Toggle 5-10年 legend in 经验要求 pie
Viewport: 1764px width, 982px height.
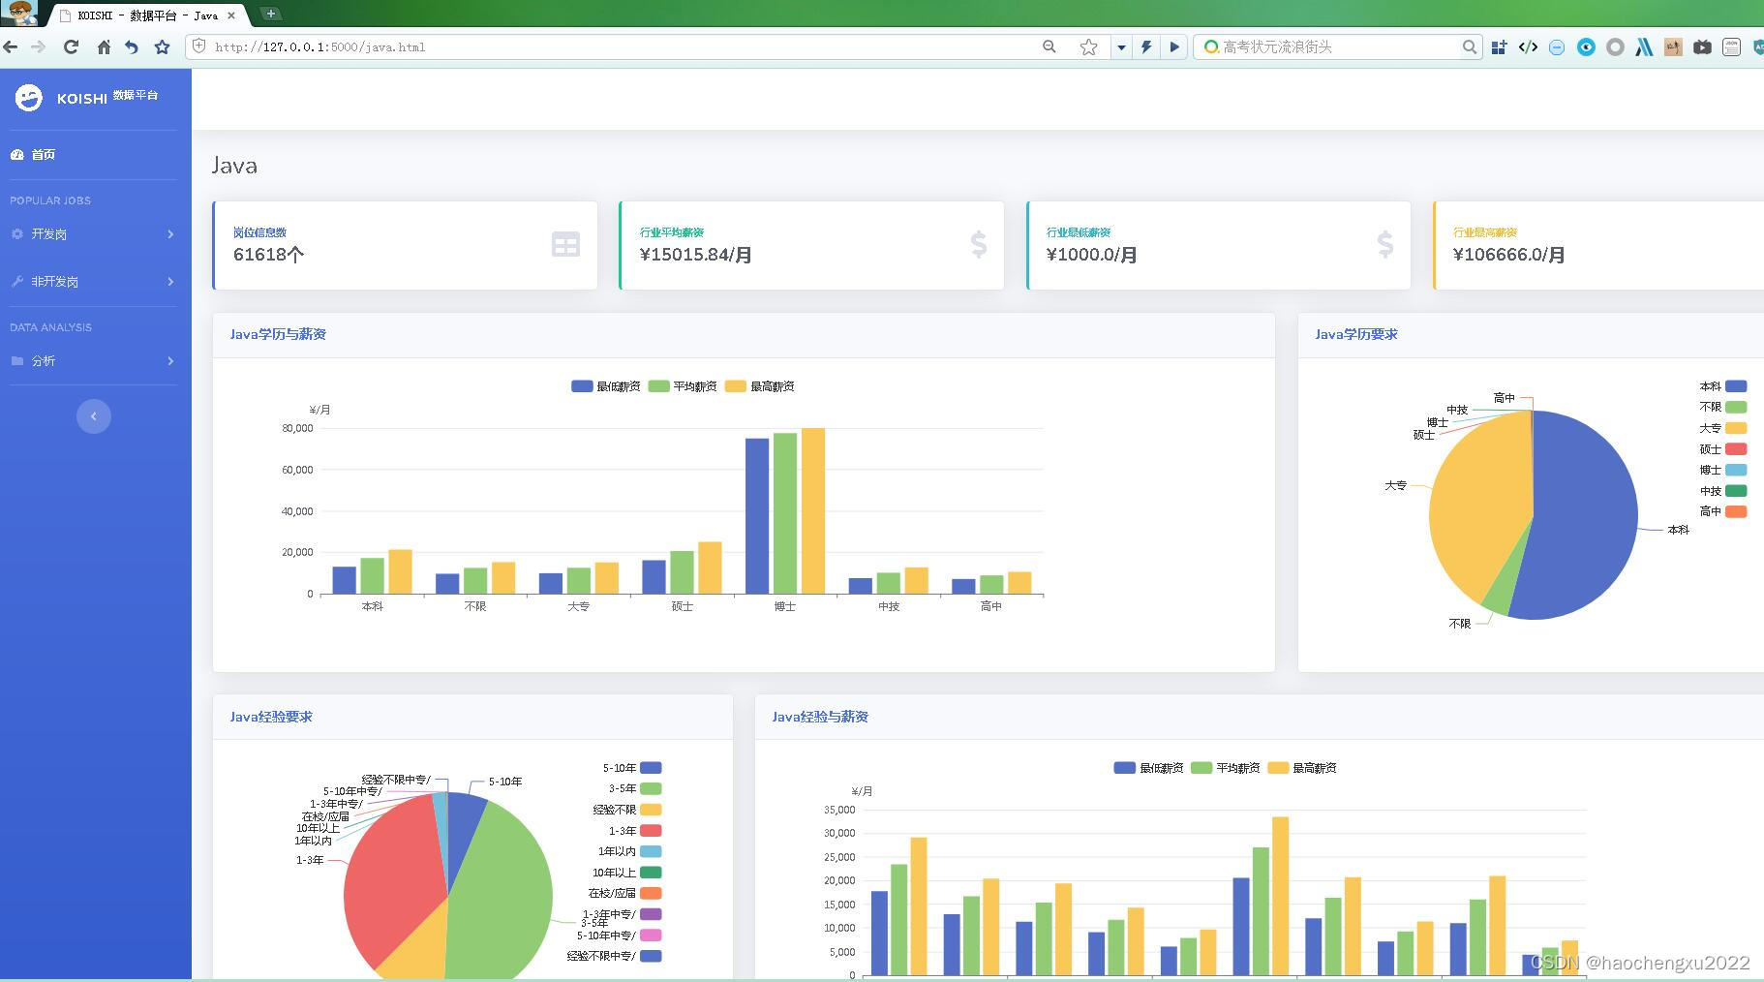click(x=632, y=768)
